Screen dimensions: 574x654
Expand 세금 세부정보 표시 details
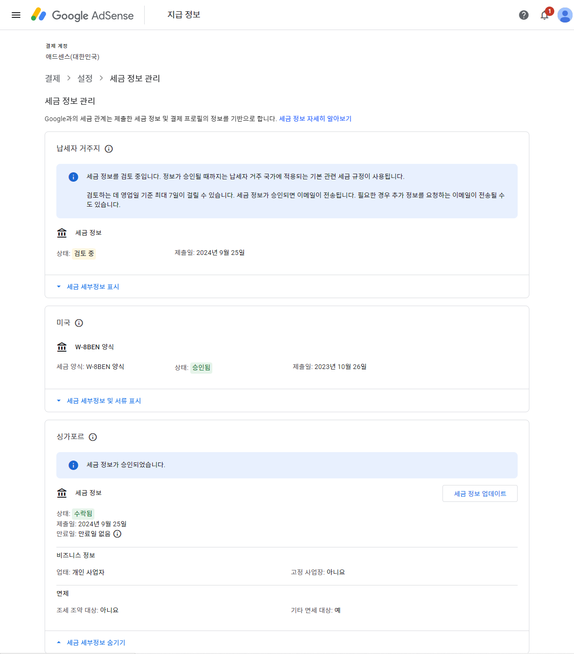[93, 286]
